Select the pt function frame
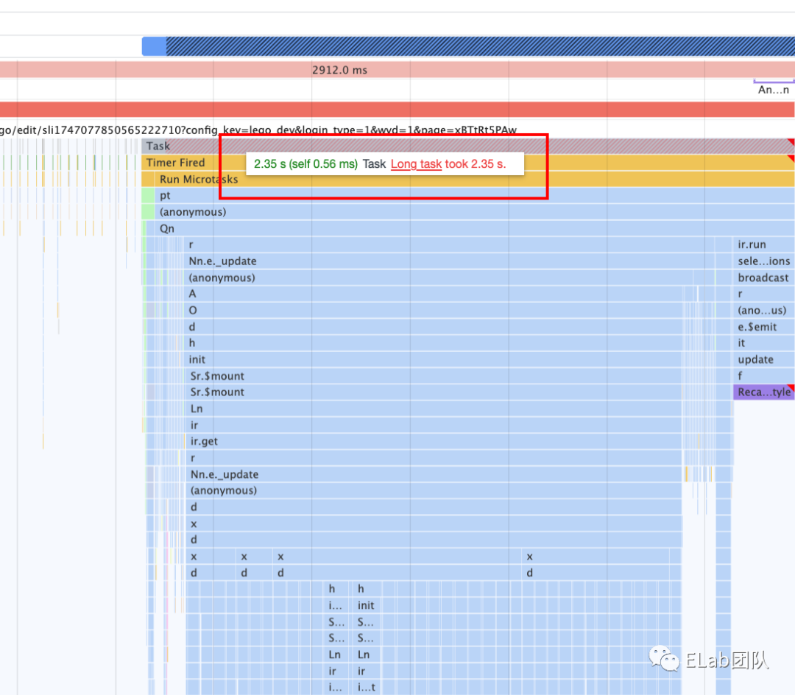 pos(475,196)
